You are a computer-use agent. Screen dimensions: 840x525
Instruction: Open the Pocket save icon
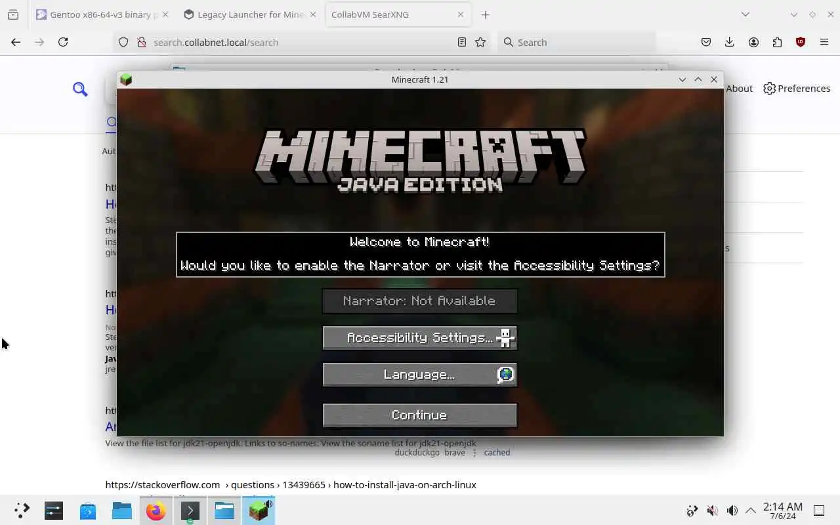pos(706,42)
